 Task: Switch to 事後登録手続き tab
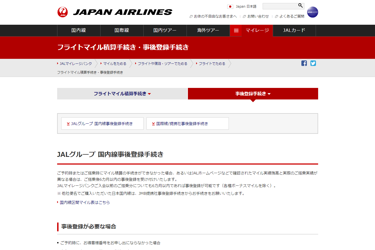click(253, 94)
